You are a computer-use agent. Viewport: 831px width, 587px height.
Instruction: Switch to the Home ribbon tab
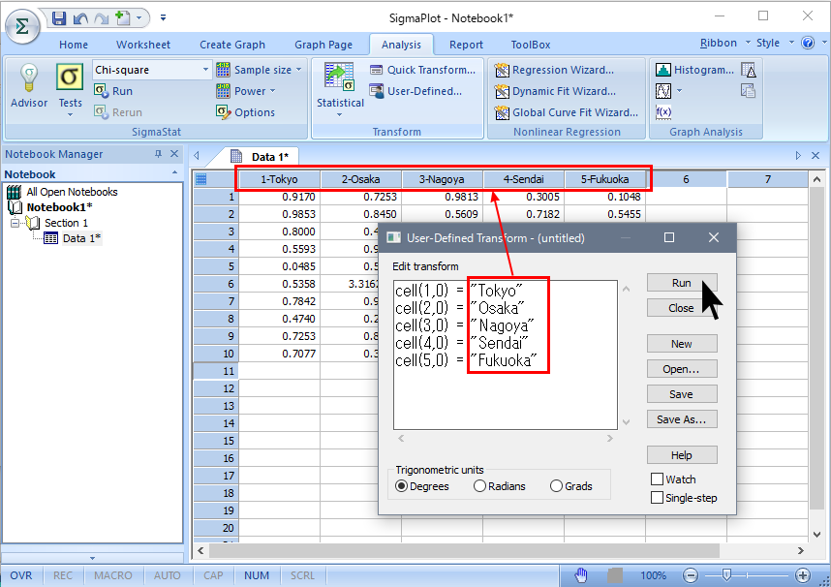74,45
